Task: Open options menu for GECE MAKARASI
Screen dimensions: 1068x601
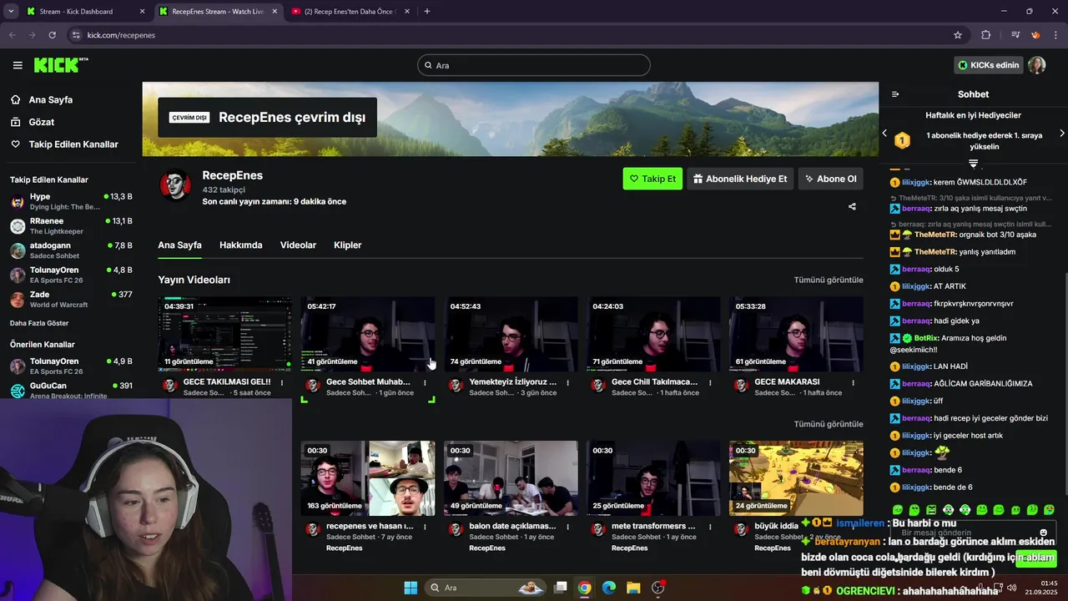Action: pos(853,383)
